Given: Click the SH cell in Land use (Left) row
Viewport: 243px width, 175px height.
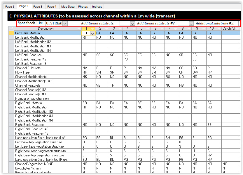Looking at the screenshot, I should (x=171, y=138).
